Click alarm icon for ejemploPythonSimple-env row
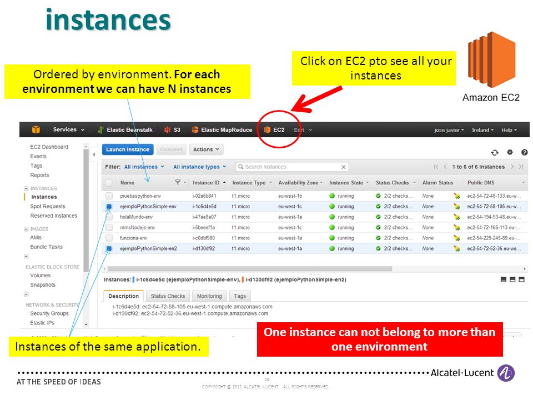Screen dimensions: 533x400 pos(456,207)
